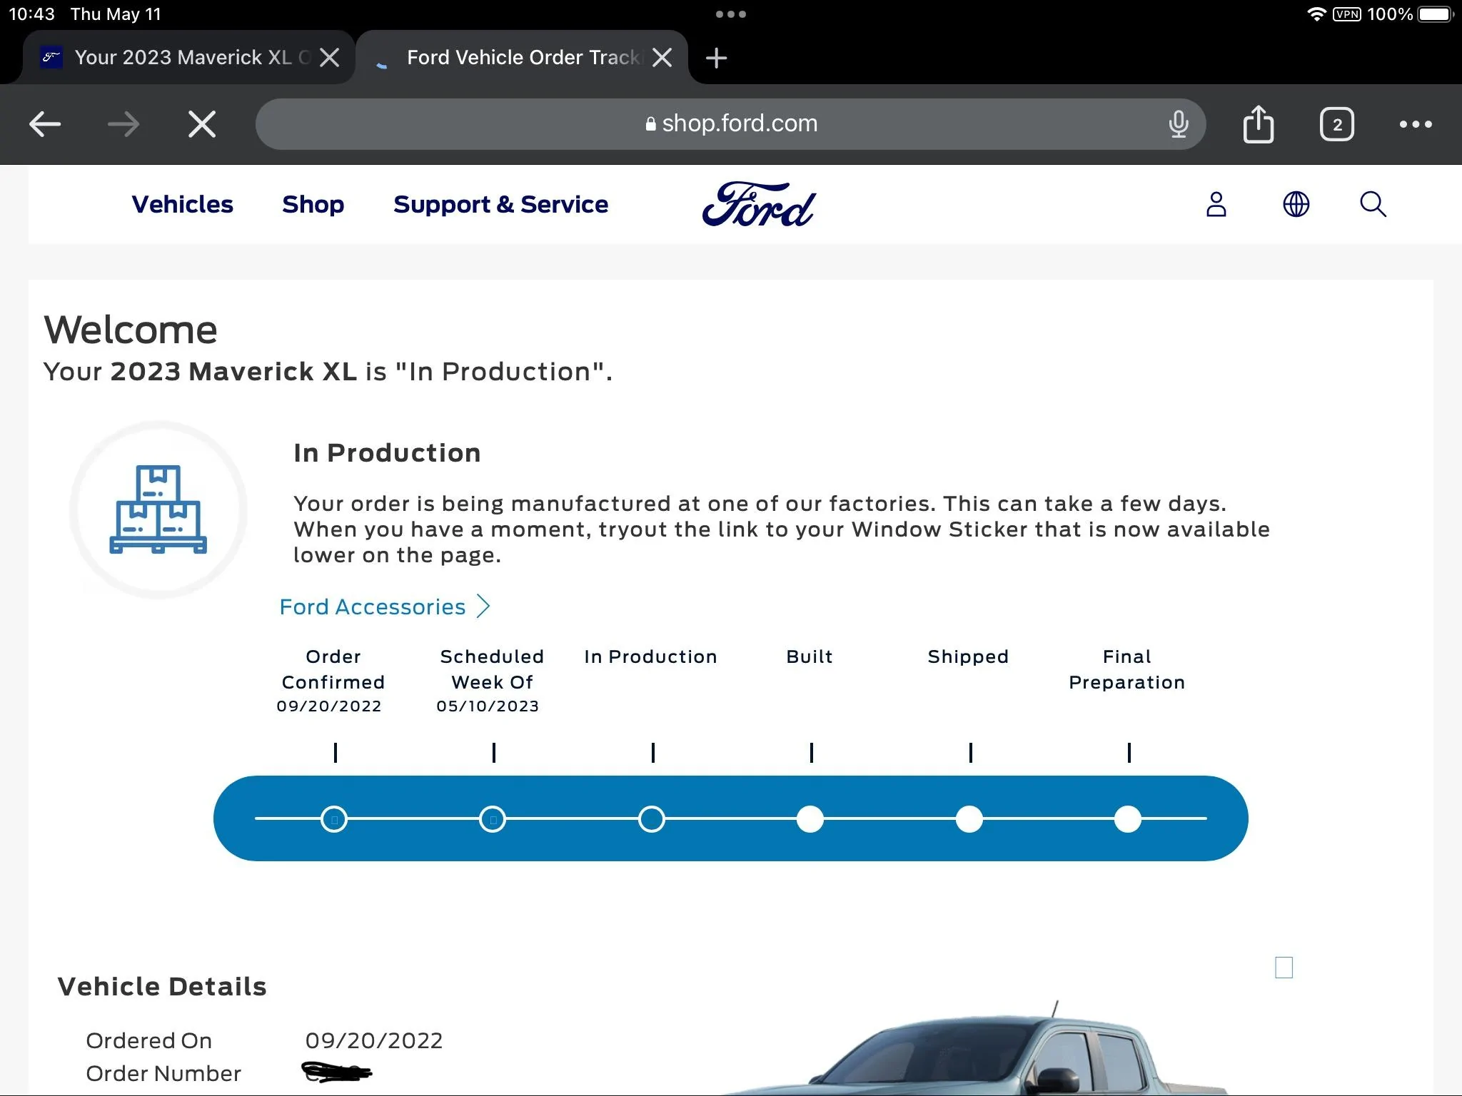Select the Order Confirmed progress dot
The width and height of the screenshot is (1462, 1096).
[x=334, y=819]
